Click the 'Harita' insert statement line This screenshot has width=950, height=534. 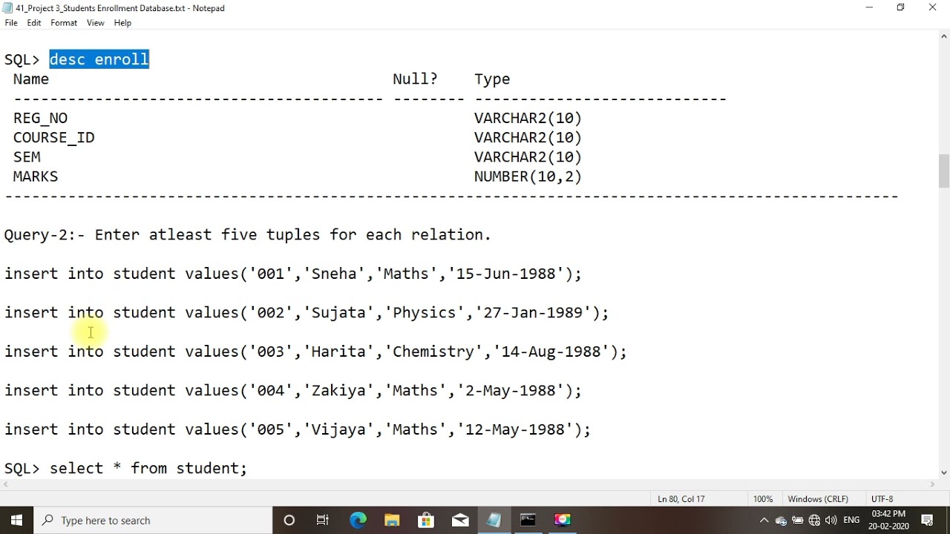pos(315,352)
